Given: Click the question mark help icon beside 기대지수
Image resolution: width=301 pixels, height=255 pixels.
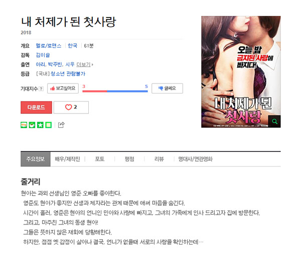Looking at the screenshot, I should (41, 89).
